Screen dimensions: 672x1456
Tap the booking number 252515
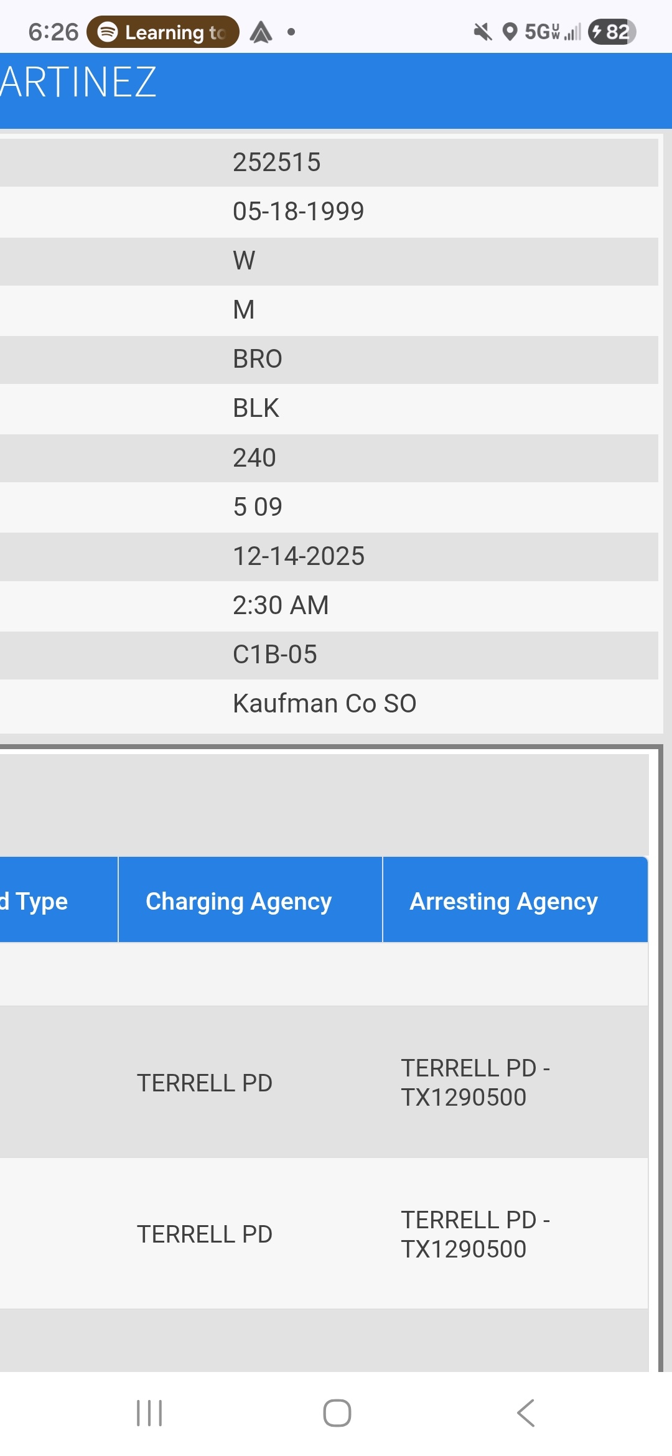tap(277, 162)
